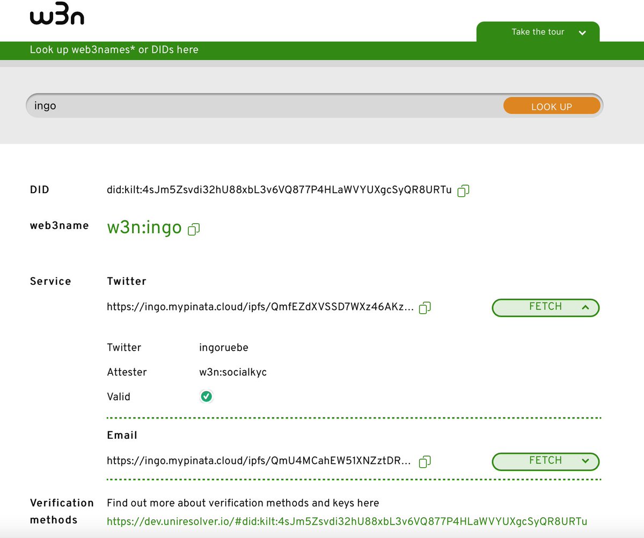Click 'Find out more about verification methods' text
The image size is (644, 538).
coord(243,503)
